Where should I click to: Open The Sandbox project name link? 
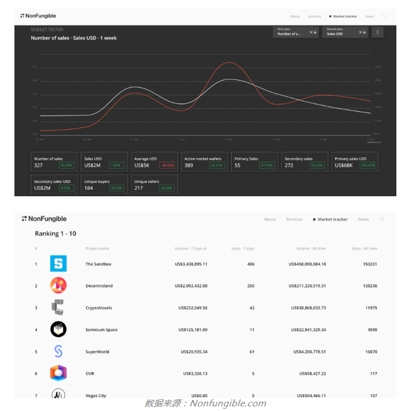coord(98,264)
